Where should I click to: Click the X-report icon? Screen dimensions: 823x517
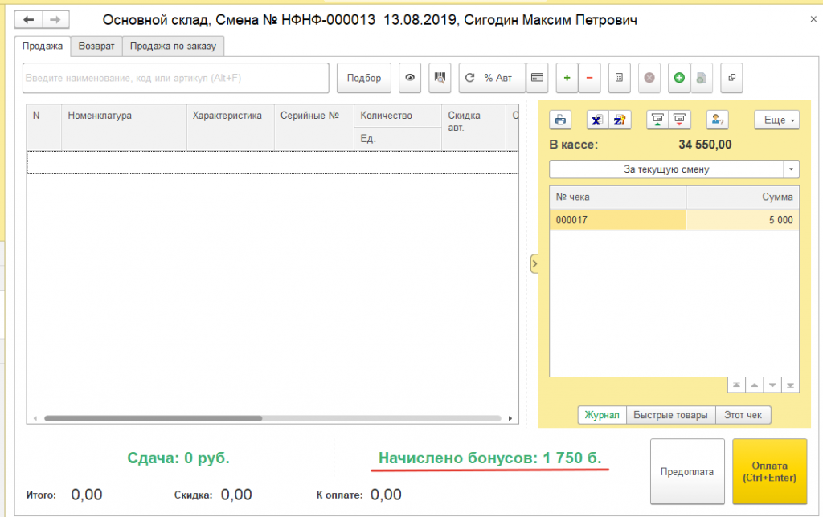tap(597, 120)
